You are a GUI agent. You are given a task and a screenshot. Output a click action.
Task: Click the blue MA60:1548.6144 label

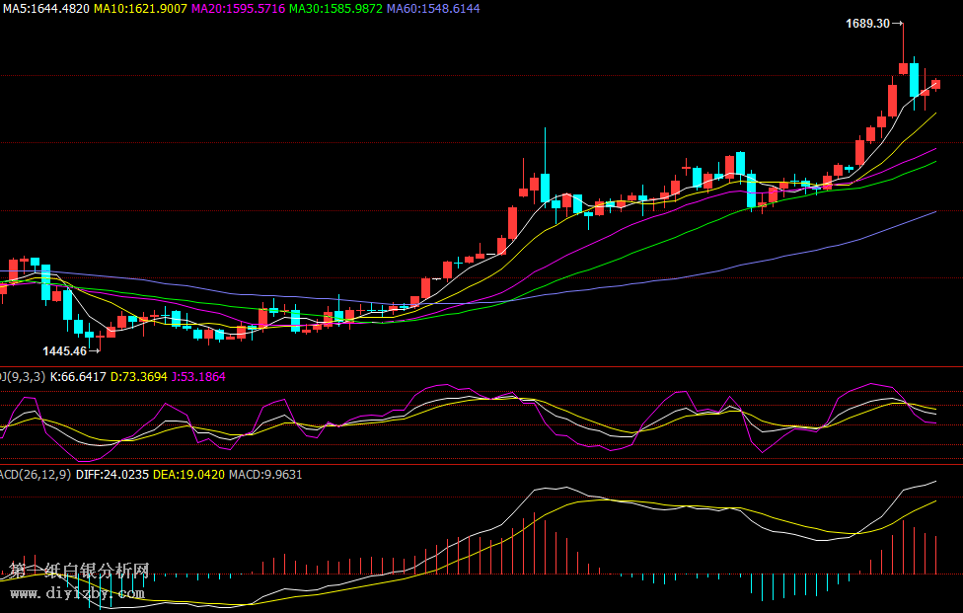[433, 8]
